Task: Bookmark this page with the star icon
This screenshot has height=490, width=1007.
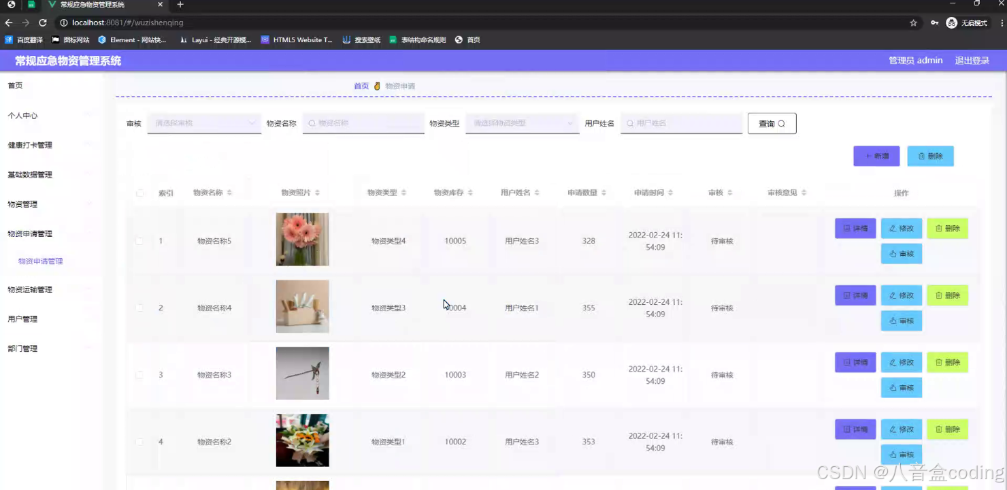Action: coord(913,22)
